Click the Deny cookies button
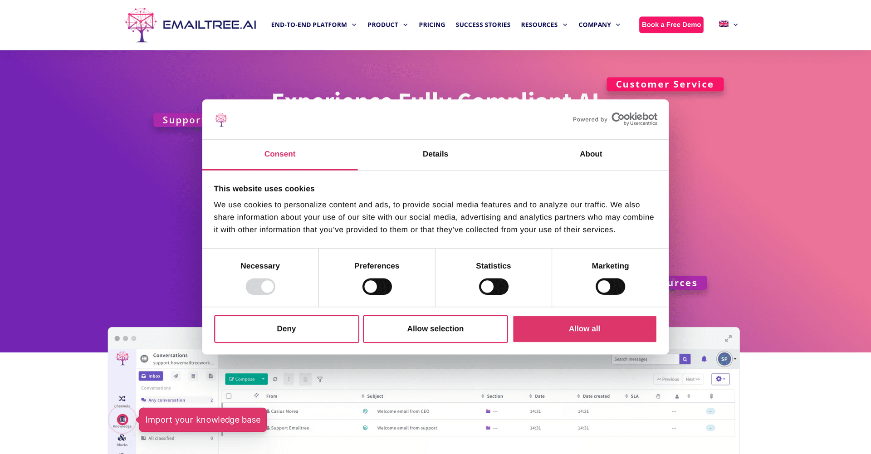871x454 pixels. point(286,329)
